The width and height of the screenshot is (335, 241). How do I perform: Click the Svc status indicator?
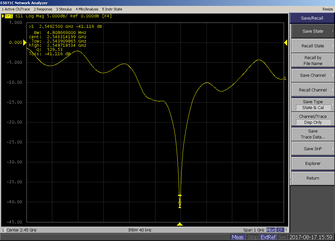pos(283,237)
